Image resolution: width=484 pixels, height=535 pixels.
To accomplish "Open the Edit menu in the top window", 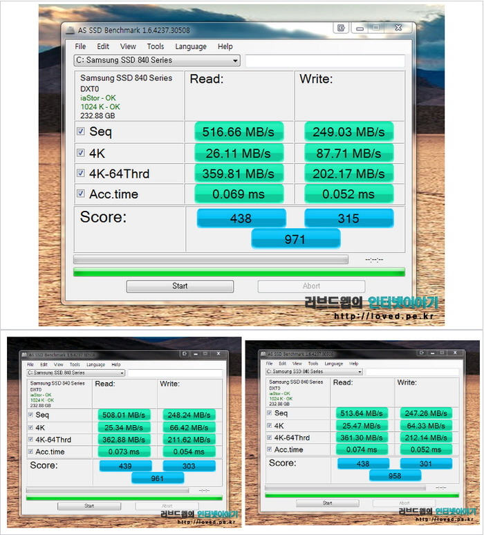I will pos(103,46).
